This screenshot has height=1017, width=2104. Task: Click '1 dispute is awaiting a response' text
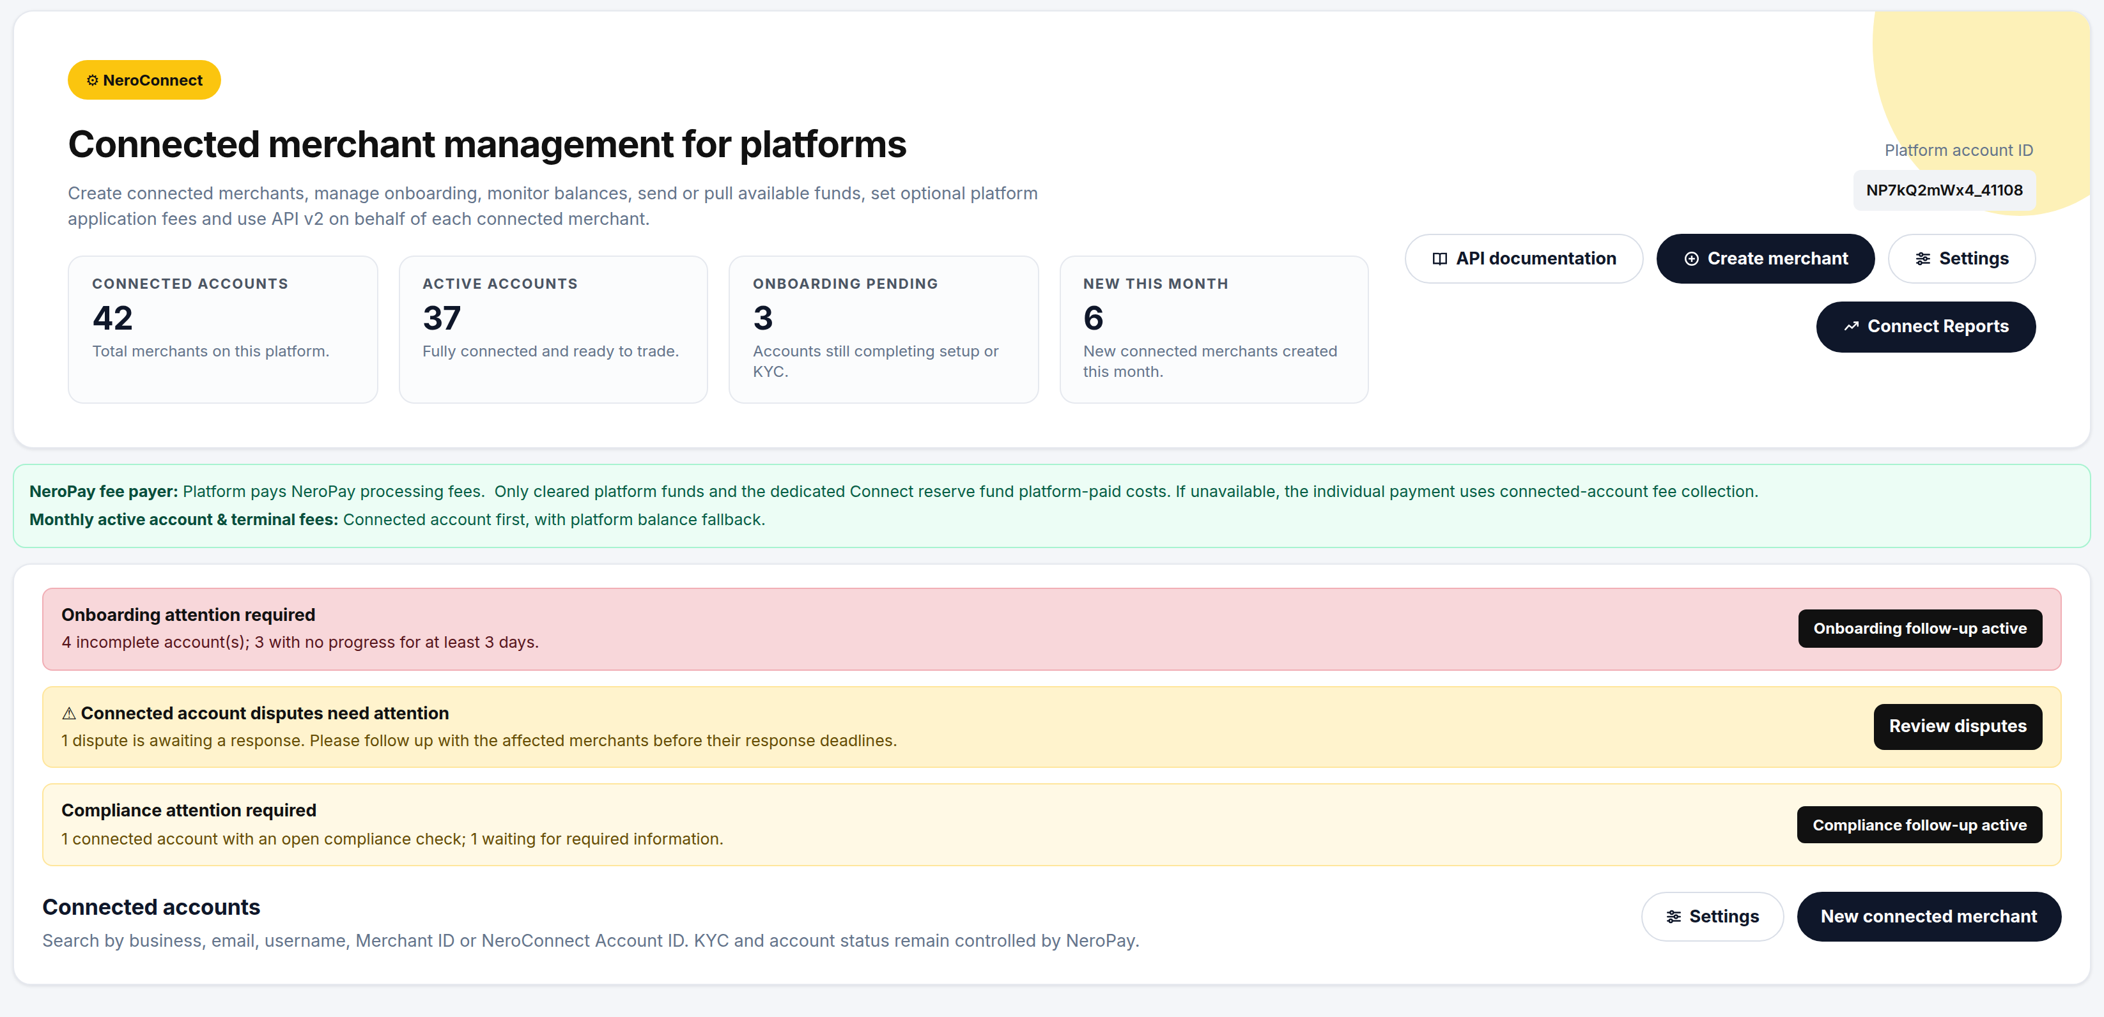click(479, 740)
